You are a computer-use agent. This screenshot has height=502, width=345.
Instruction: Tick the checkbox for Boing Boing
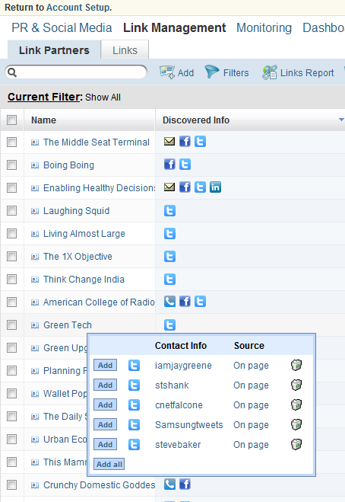tap(12, 165)
